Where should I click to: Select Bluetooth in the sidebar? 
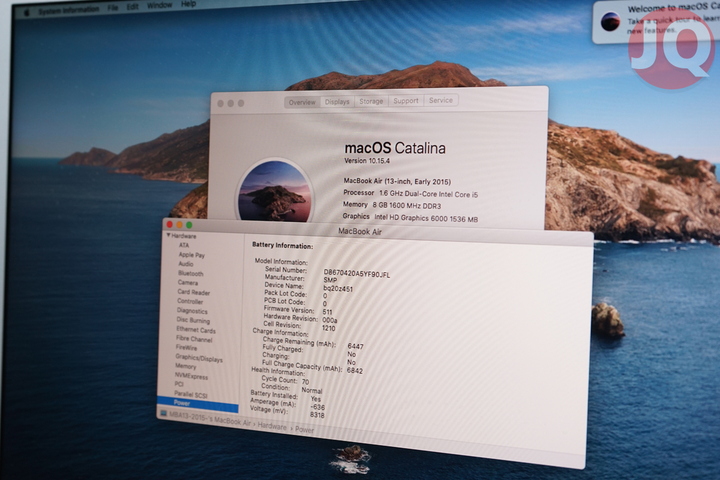coord(191,274)
